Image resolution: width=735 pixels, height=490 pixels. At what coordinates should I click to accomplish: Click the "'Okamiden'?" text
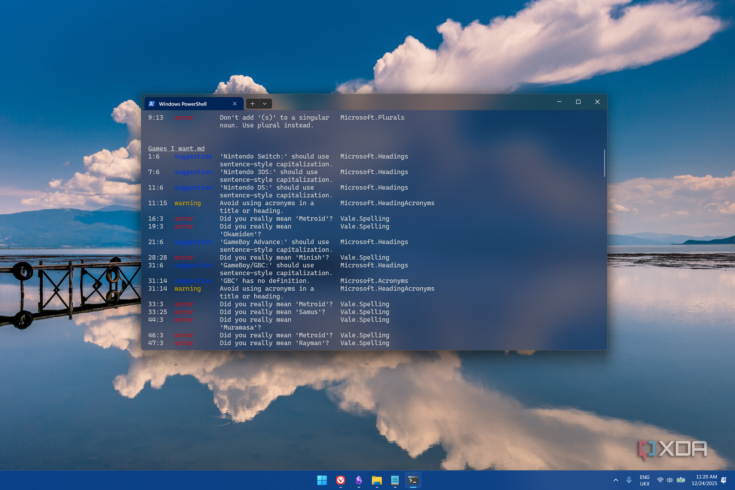coord(241,234)
